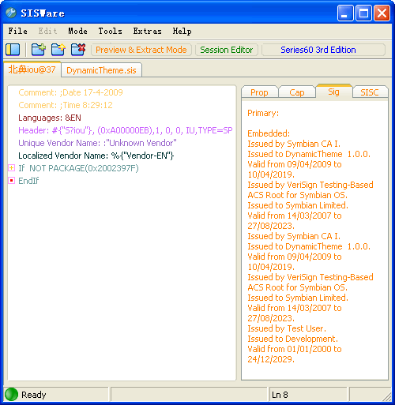This screenshot has height=405, width=395.
Task: Open the SISC tab
Action: tap(370, 92)
